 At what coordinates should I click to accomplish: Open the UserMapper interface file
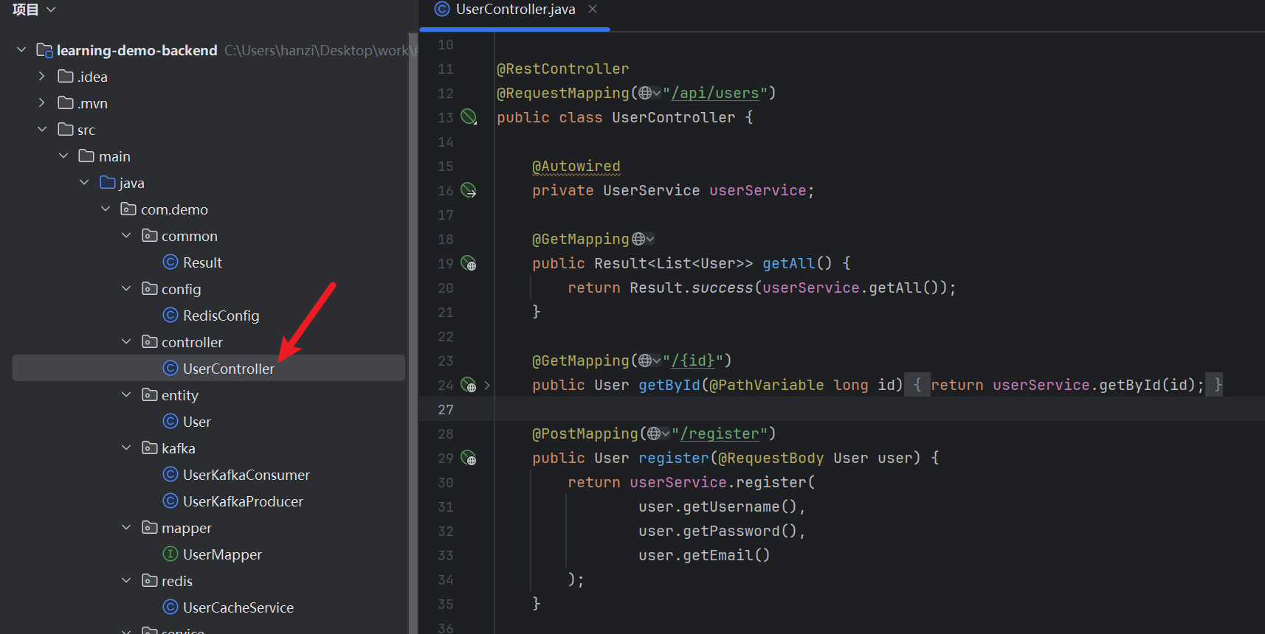pos(222,554)
